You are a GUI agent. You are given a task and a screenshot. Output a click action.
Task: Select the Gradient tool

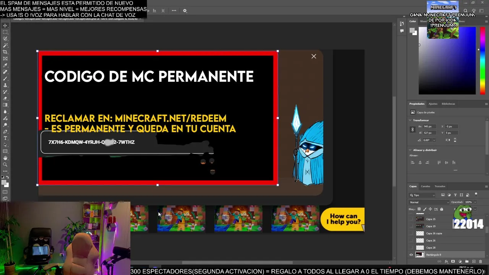(x=5, y=105)
